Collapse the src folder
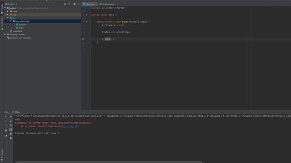The image size is (291, 163). (8, 18)
